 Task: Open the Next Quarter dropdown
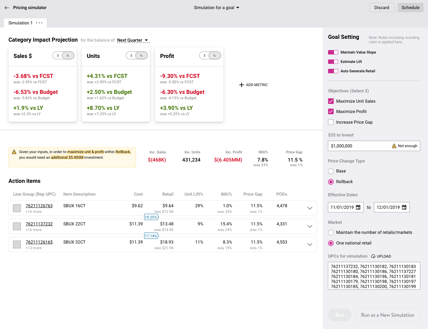click(x=133, y=40)
